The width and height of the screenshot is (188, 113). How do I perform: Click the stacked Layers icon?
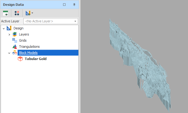tap(15, 34)
